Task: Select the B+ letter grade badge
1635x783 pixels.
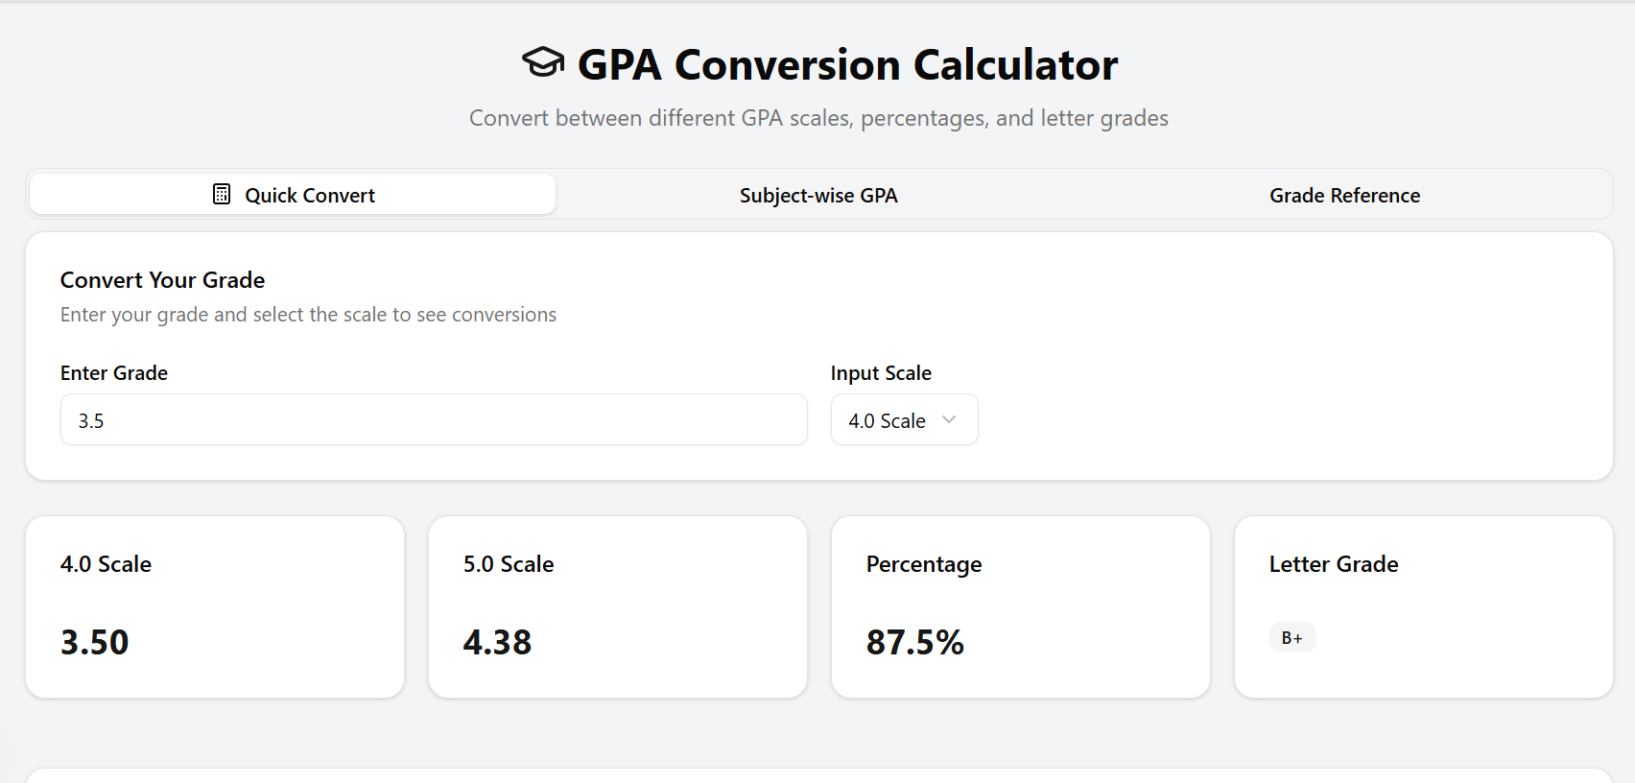Action: 1292,636
